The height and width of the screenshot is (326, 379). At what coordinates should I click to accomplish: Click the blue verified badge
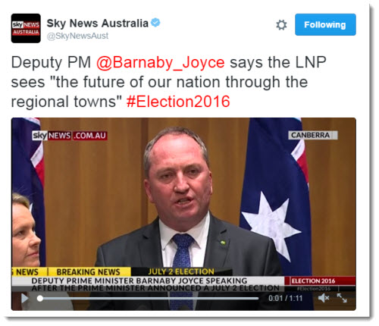coord(155,23)
